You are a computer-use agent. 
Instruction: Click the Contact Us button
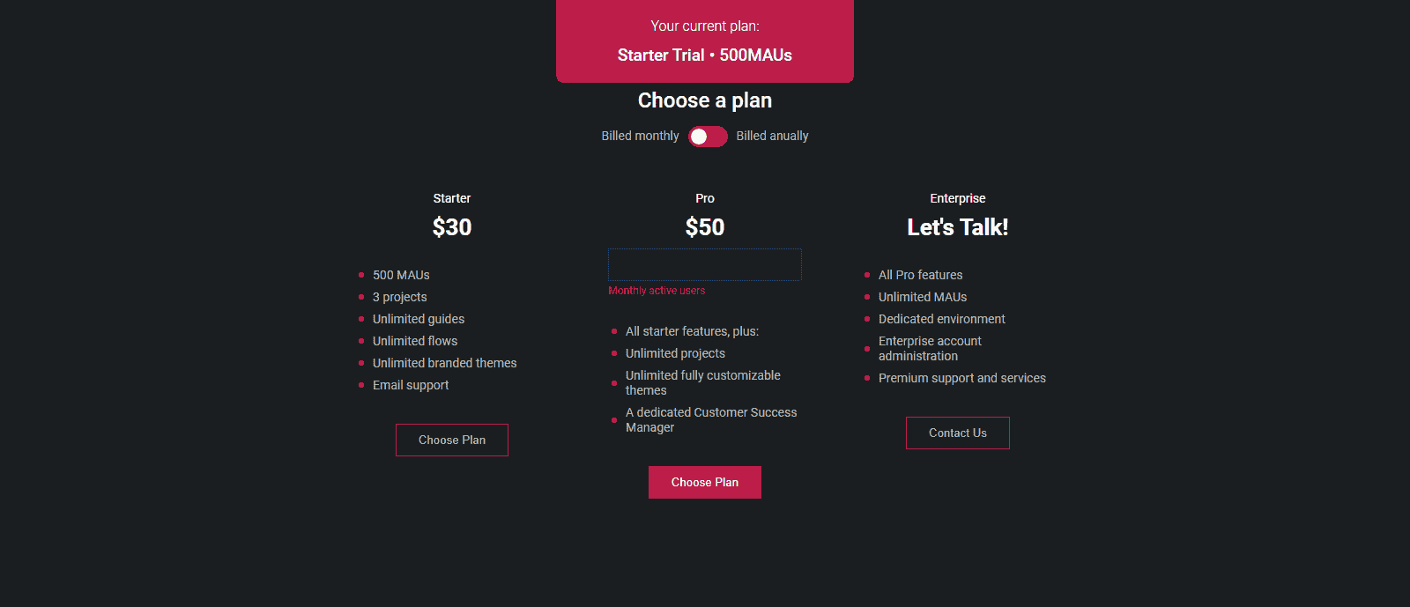(x=957, y=433)
